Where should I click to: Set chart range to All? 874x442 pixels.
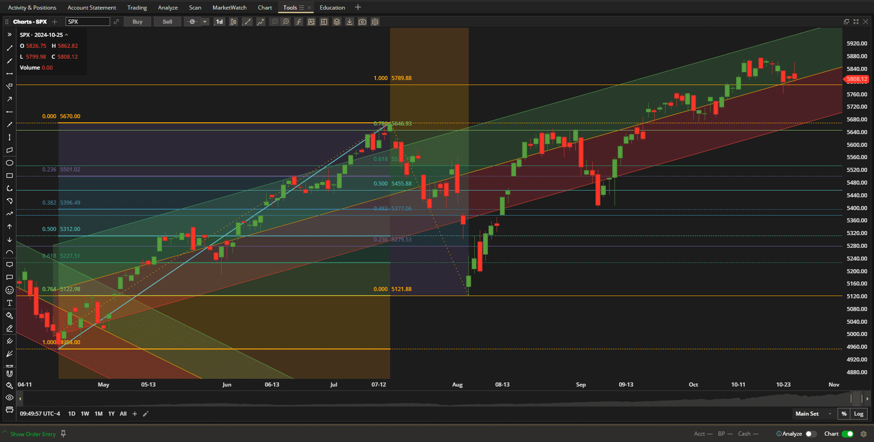[123, 414]
